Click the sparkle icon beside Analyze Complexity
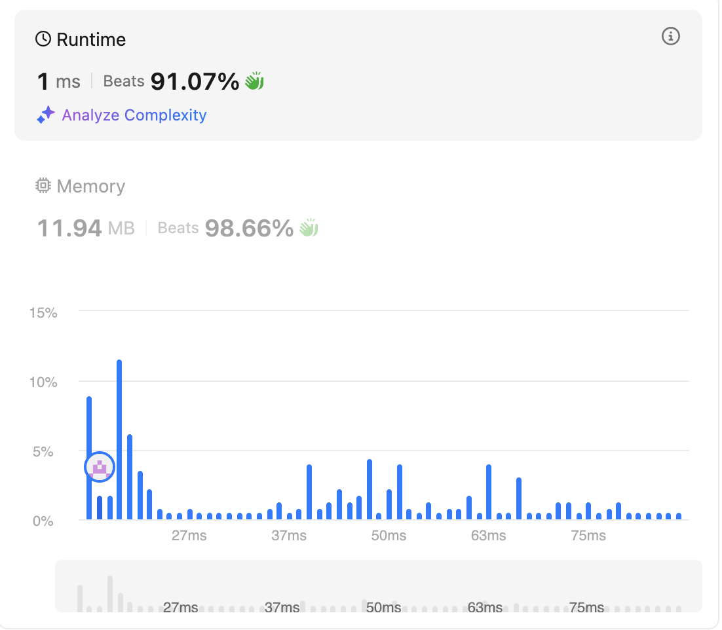The image size is (722, 630). 46,115
